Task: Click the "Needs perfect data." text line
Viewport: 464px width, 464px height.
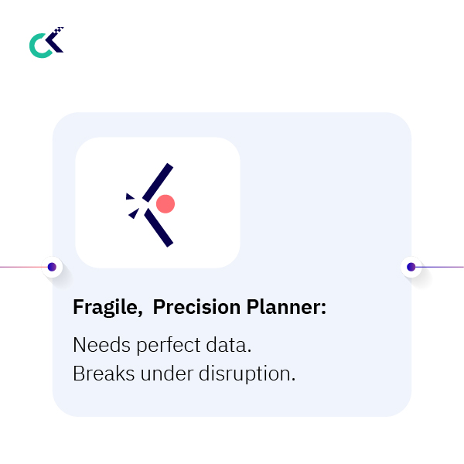Action: [162, 345]
